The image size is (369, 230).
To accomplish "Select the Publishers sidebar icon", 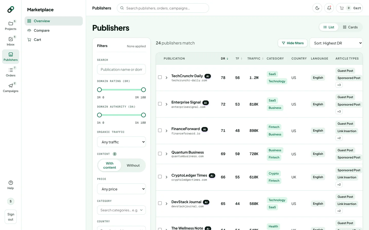I will (11, 56).
